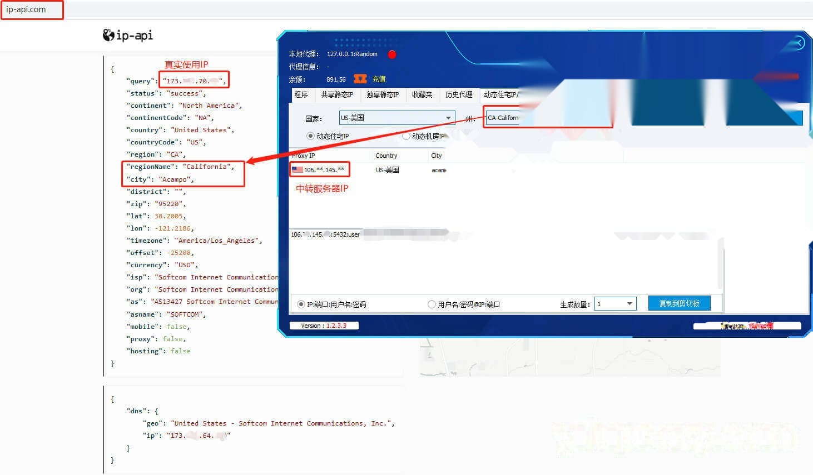This screenshot has width=813, height=475.
Task: Click the 复制到剪切板 button
Action: coord(680,303)
